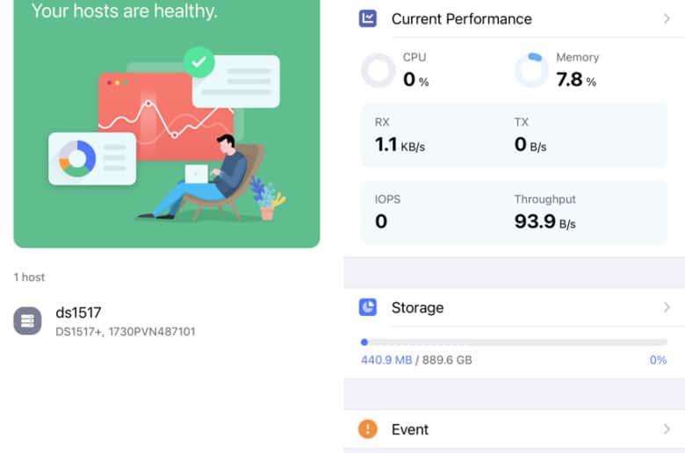Tap the Memory usage ring gauge
The image size is (685, 453).
[x=531, y=70]
